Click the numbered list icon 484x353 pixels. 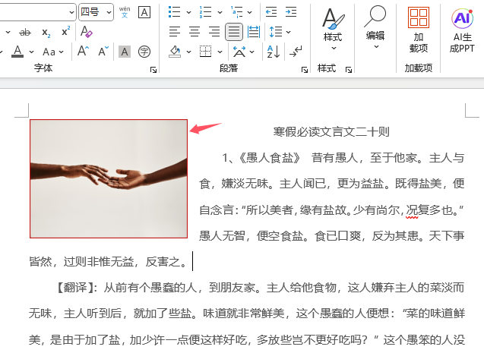point(205,12)
